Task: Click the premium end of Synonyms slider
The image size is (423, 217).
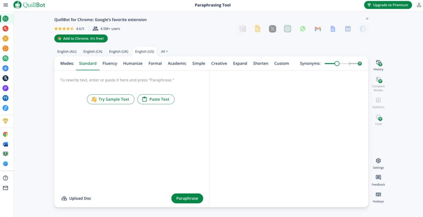Action: [359, 63]
